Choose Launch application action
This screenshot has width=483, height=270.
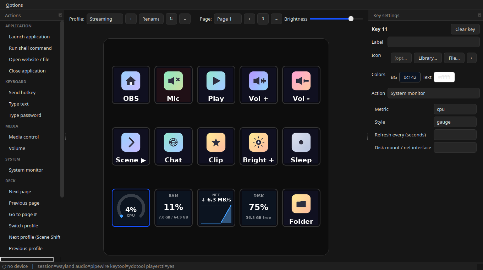tap(29, 37)
